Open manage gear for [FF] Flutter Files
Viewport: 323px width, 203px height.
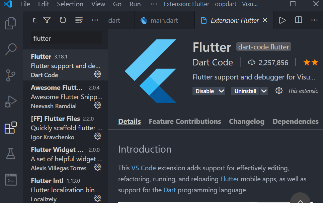98,136
